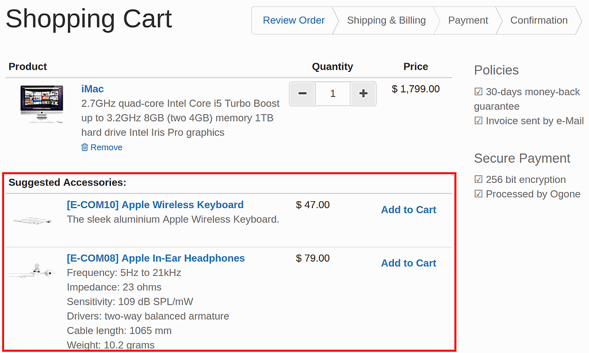Open the E-COM10 Apple Wireless Keyboard link
Image resolution: width=589 pixels, height=353 pixels.
coord(155,205)
